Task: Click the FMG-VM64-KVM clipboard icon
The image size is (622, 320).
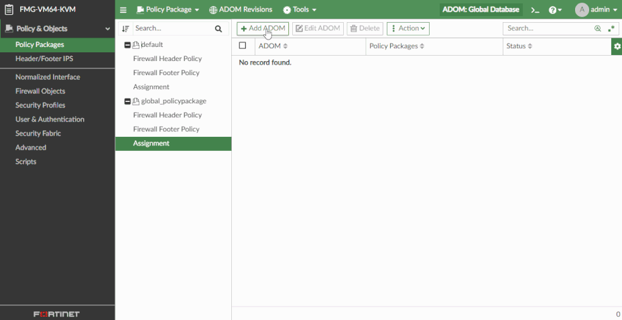Action: [x=9, y=9]
